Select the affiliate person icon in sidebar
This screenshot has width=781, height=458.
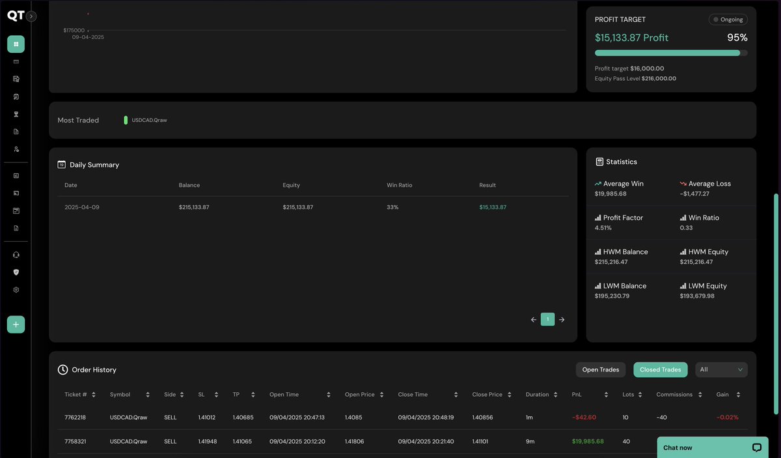pyautogui.click(x=16, y=149)
